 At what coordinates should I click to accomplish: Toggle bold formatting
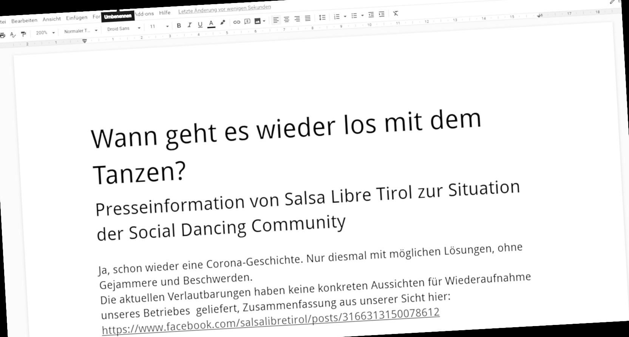(179, 26)
